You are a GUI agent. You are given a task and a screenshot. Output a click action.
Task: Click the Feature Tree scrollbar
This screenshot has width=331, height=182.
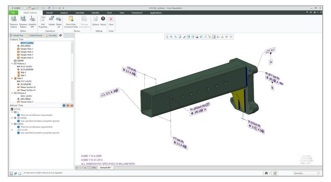(x=72, y=72)
